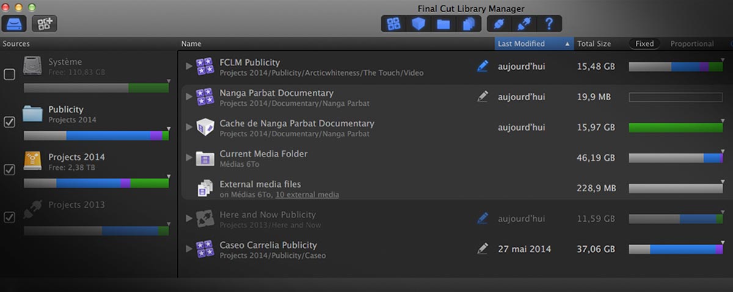The height and width of the screenshot is (292, 733).
Task: Click the pencil icon for Here and Now Publicity
Action: pyautogui.click(x=483, y=218)
